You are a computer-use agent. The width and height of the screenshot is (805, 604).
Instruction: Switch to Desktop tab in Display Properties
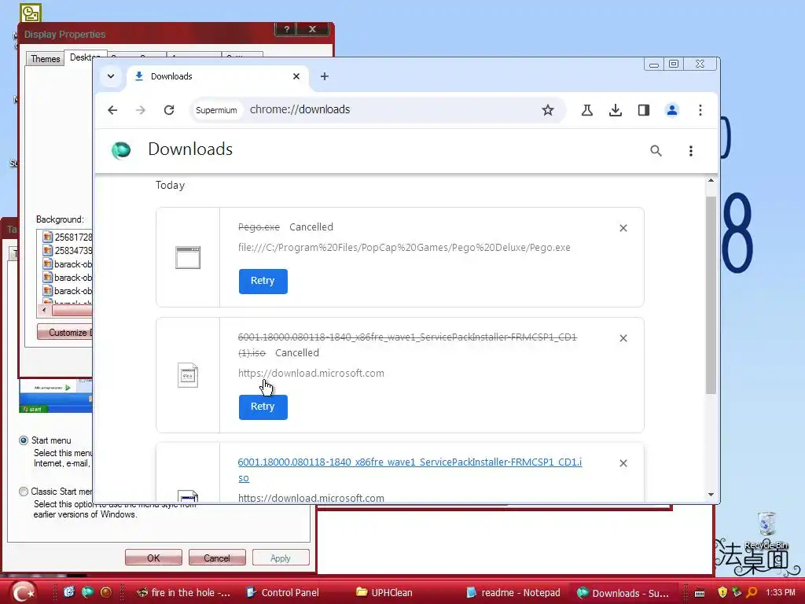point(85,57)
